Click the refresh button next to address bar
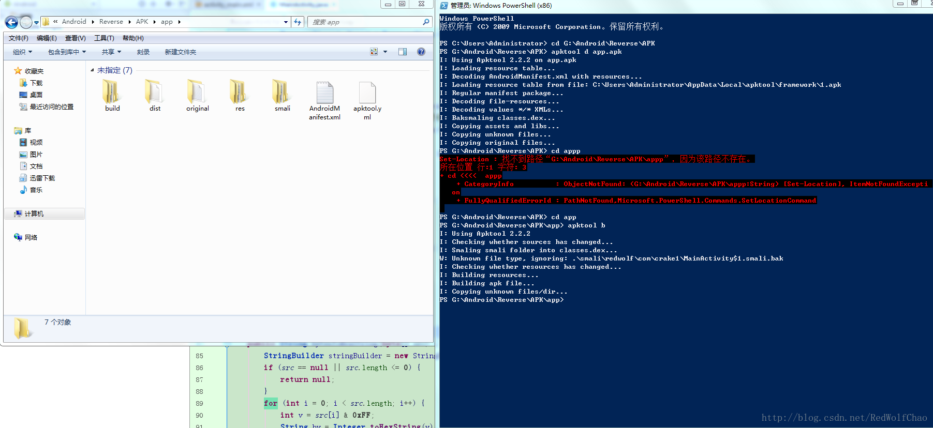The width and height of the screenshot is (933, 428). coord(298,22)
